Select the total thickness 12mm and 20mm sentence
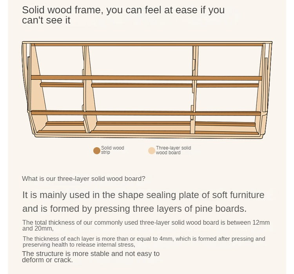294x274 pixels. click(146, 225)
